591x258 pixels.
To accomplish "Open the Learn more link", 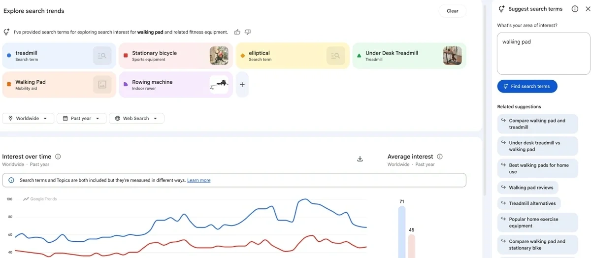I will pos(198,180).
